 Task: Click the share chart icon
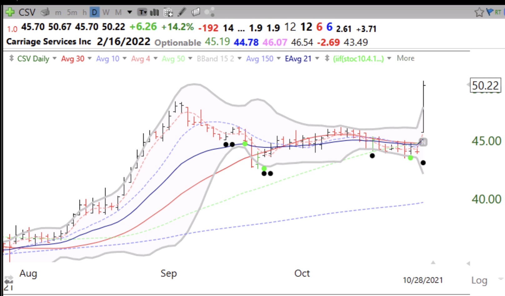coord(209,12)
